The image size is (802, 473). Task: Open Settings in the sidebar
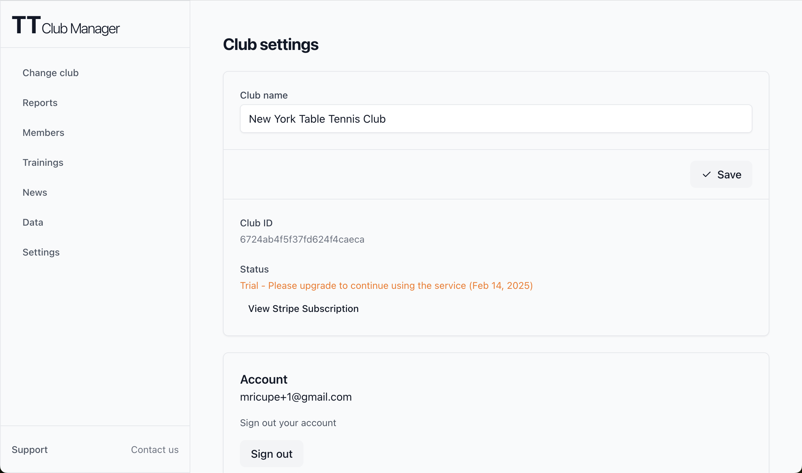[x=41, y=252]
